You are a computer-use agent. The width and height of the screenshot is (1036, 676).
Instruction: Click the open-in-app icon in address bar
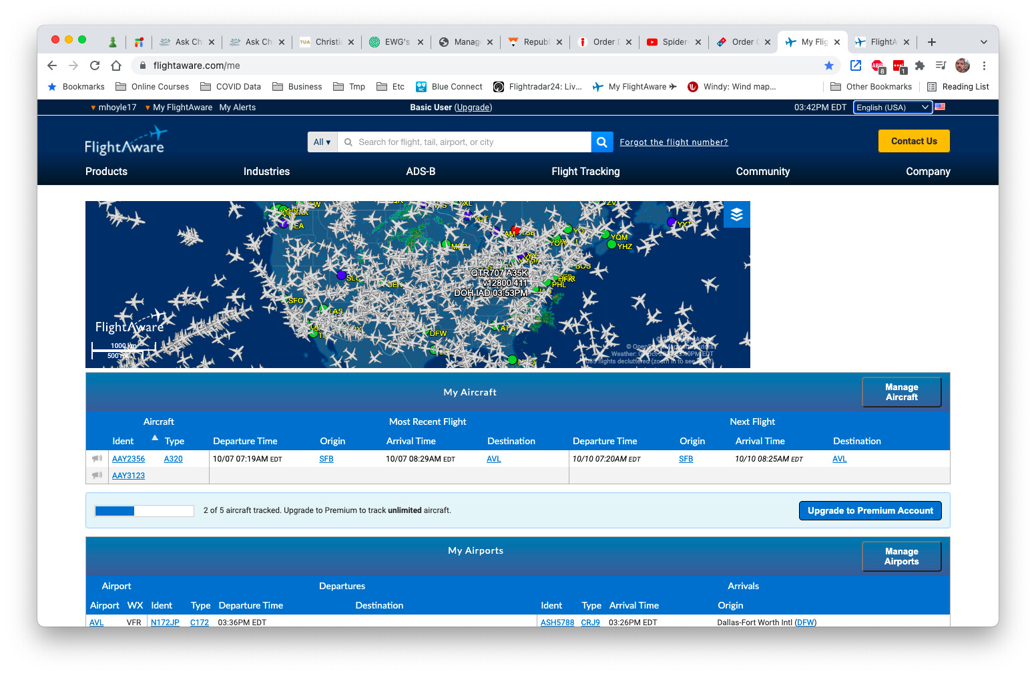pyautogui.click(x=856, y=65)
